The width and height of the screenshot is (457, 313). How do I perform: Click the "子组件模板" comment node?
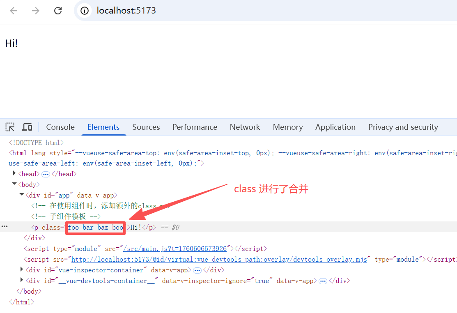click(x=66, y=216)
